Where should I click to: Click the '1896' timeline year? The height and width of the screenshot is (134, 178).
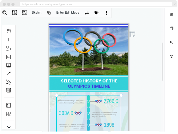109,125
